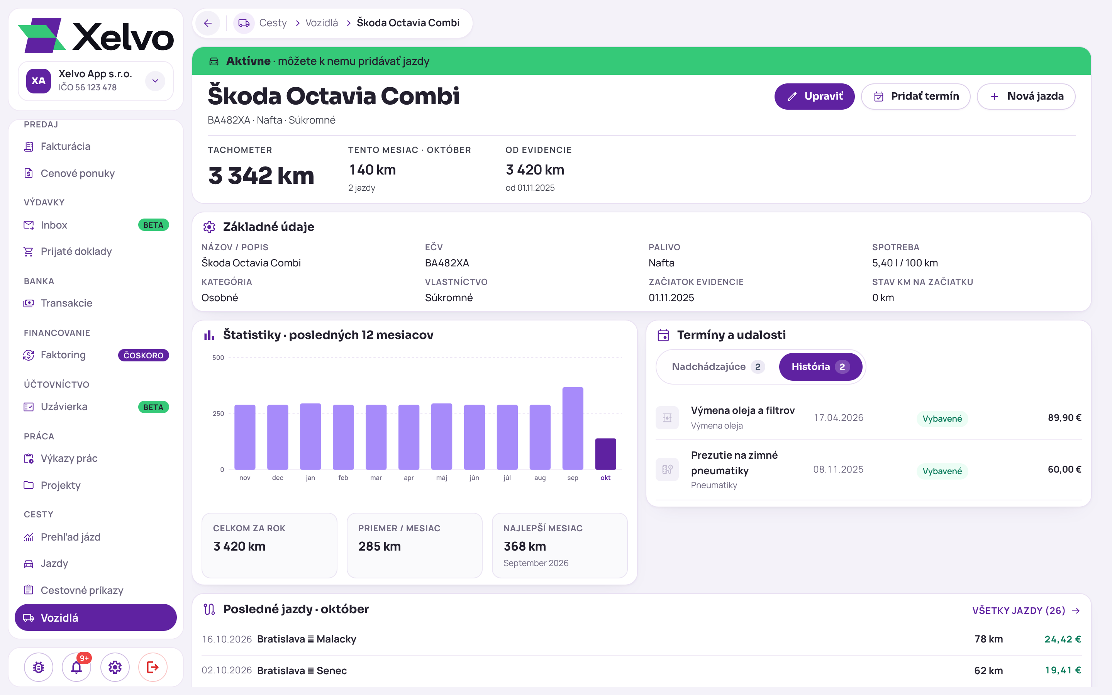Open Transakcie under Banka
1112x695 pixels.
tap(96, 303)
